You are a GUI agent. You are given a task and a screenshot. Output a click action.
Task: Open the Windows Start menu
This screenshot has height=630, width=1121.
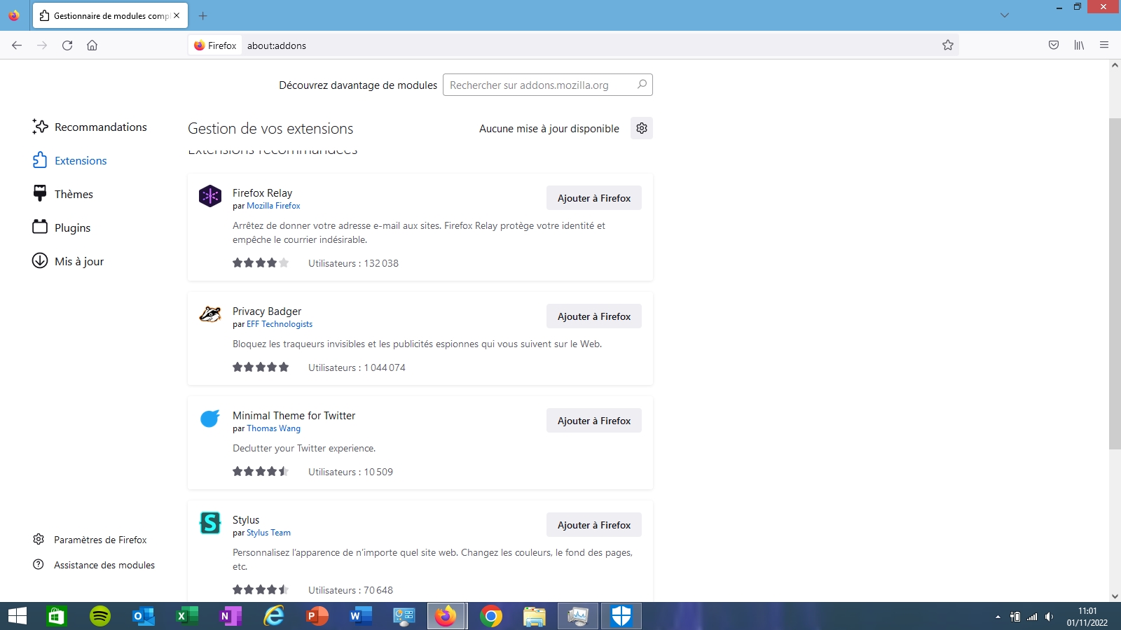(x=18, y=616)
